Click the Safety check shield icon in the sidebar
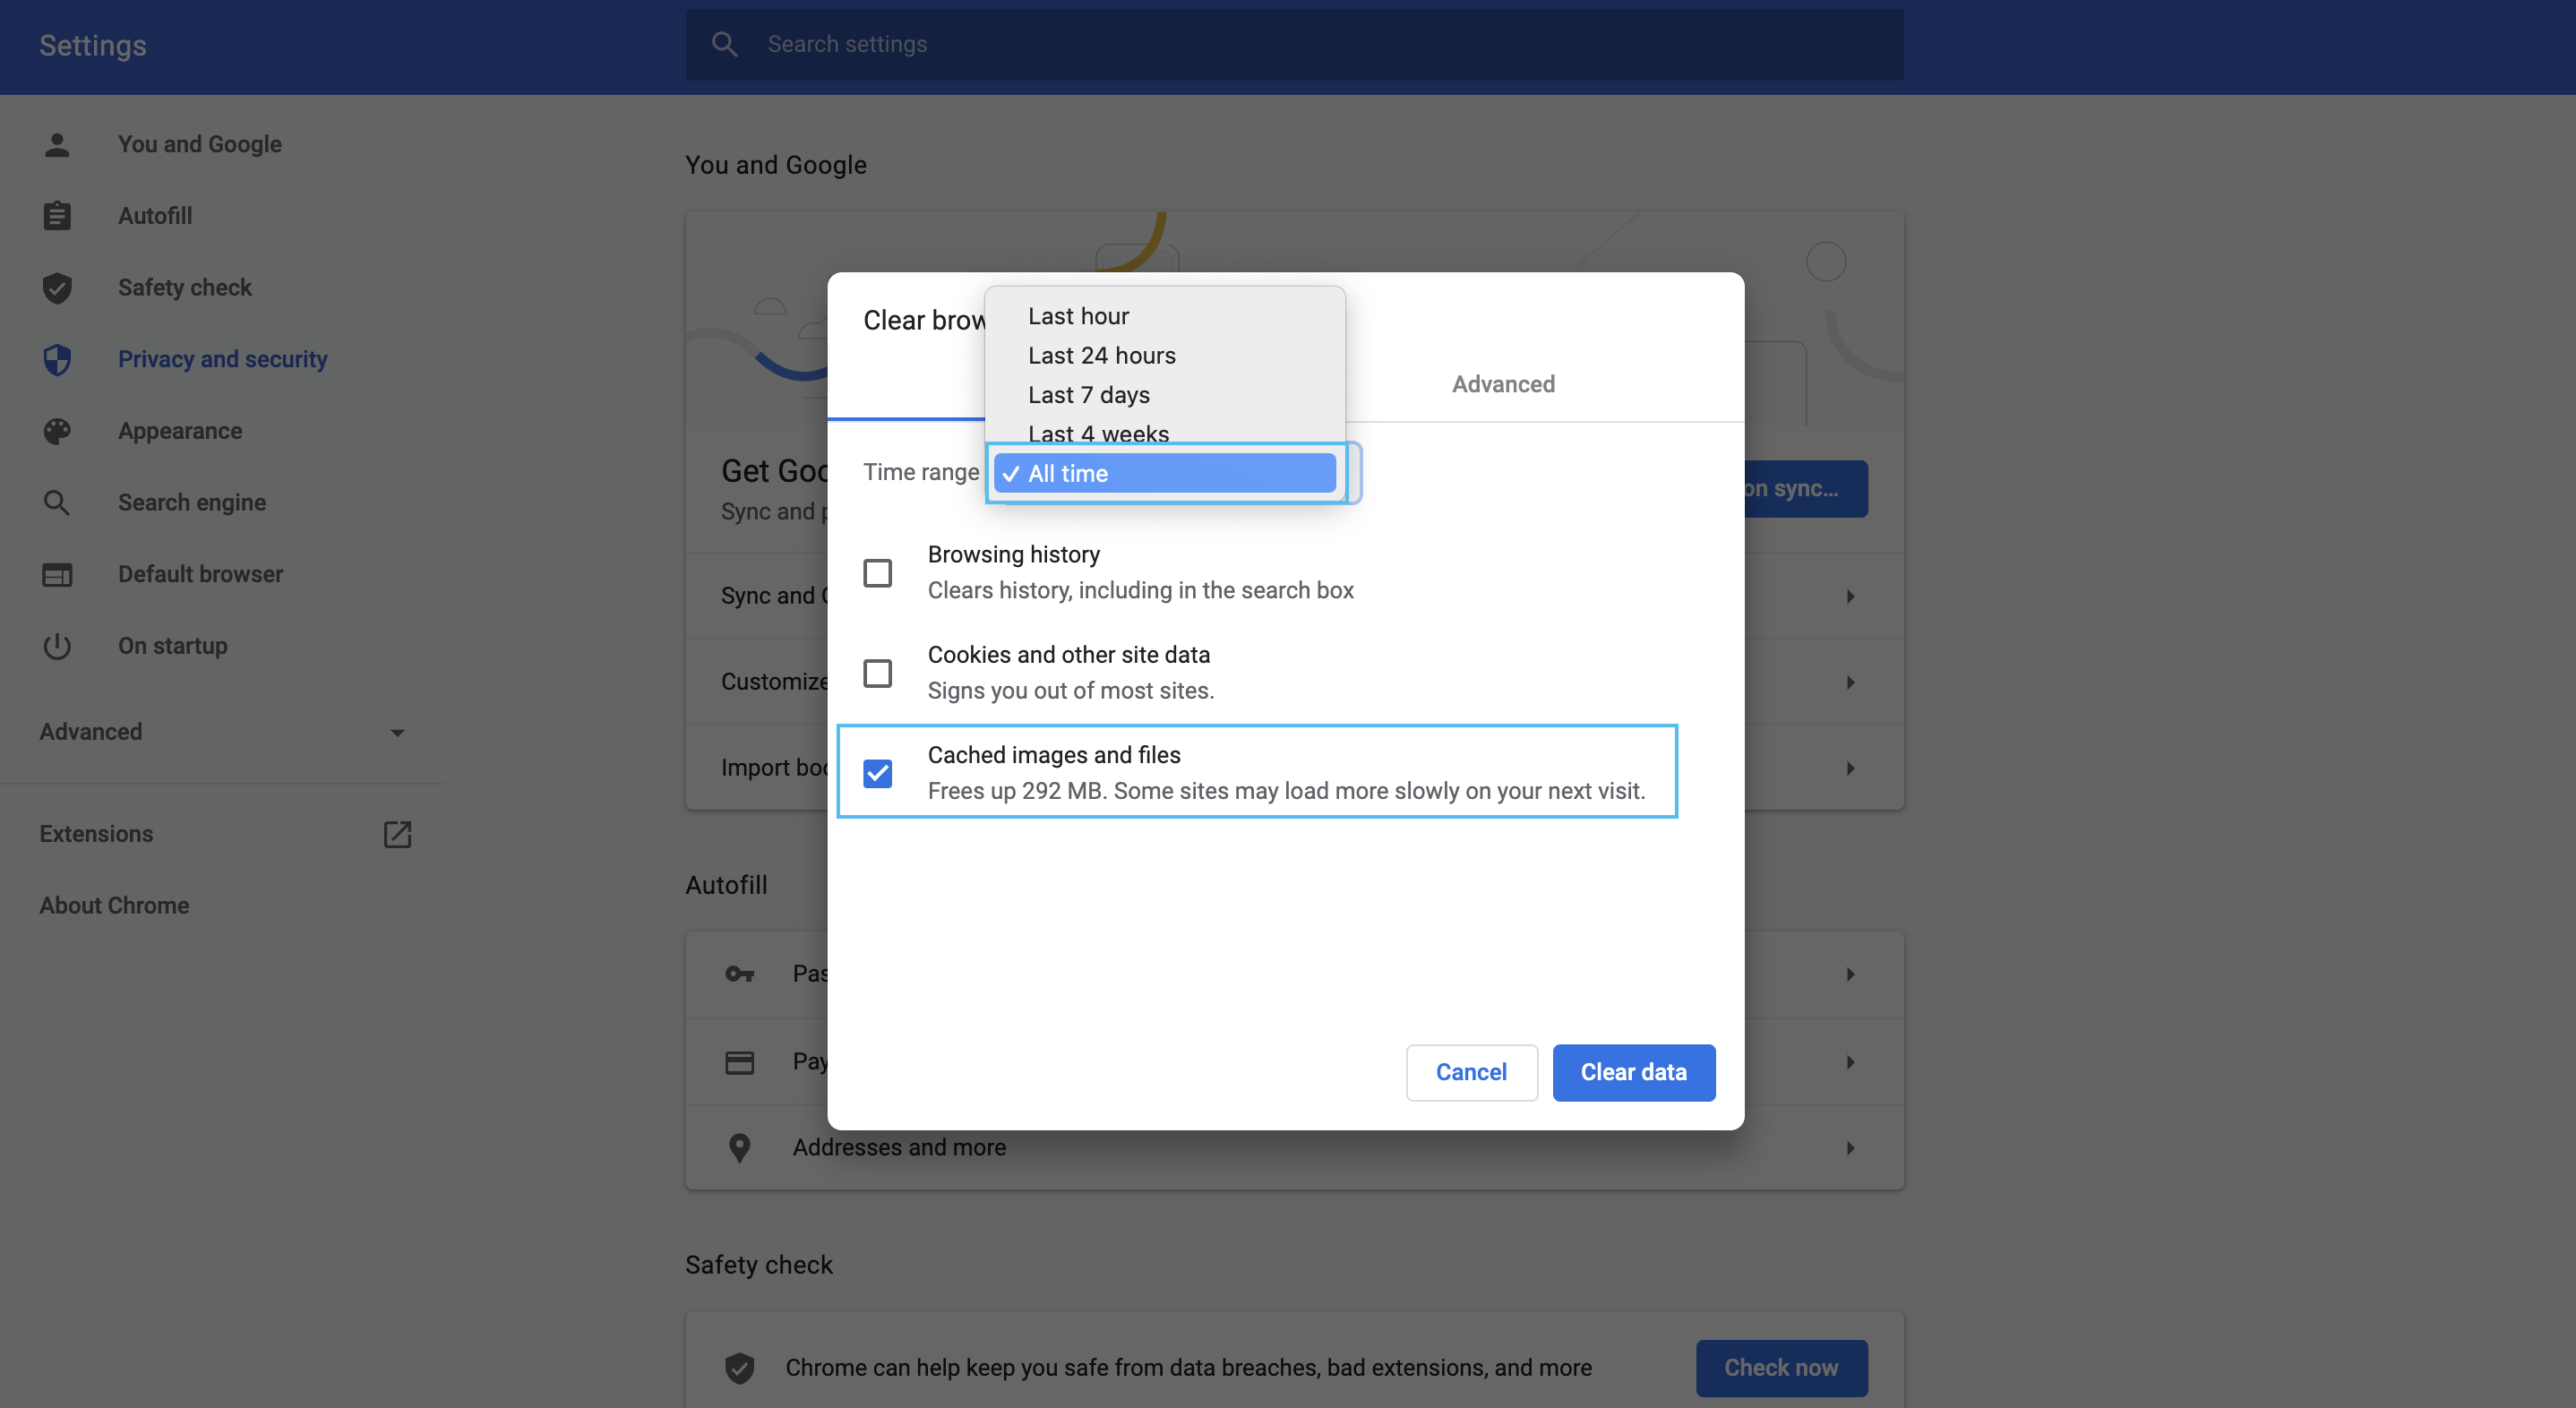 pyautogui.click(x=57, y=288)
